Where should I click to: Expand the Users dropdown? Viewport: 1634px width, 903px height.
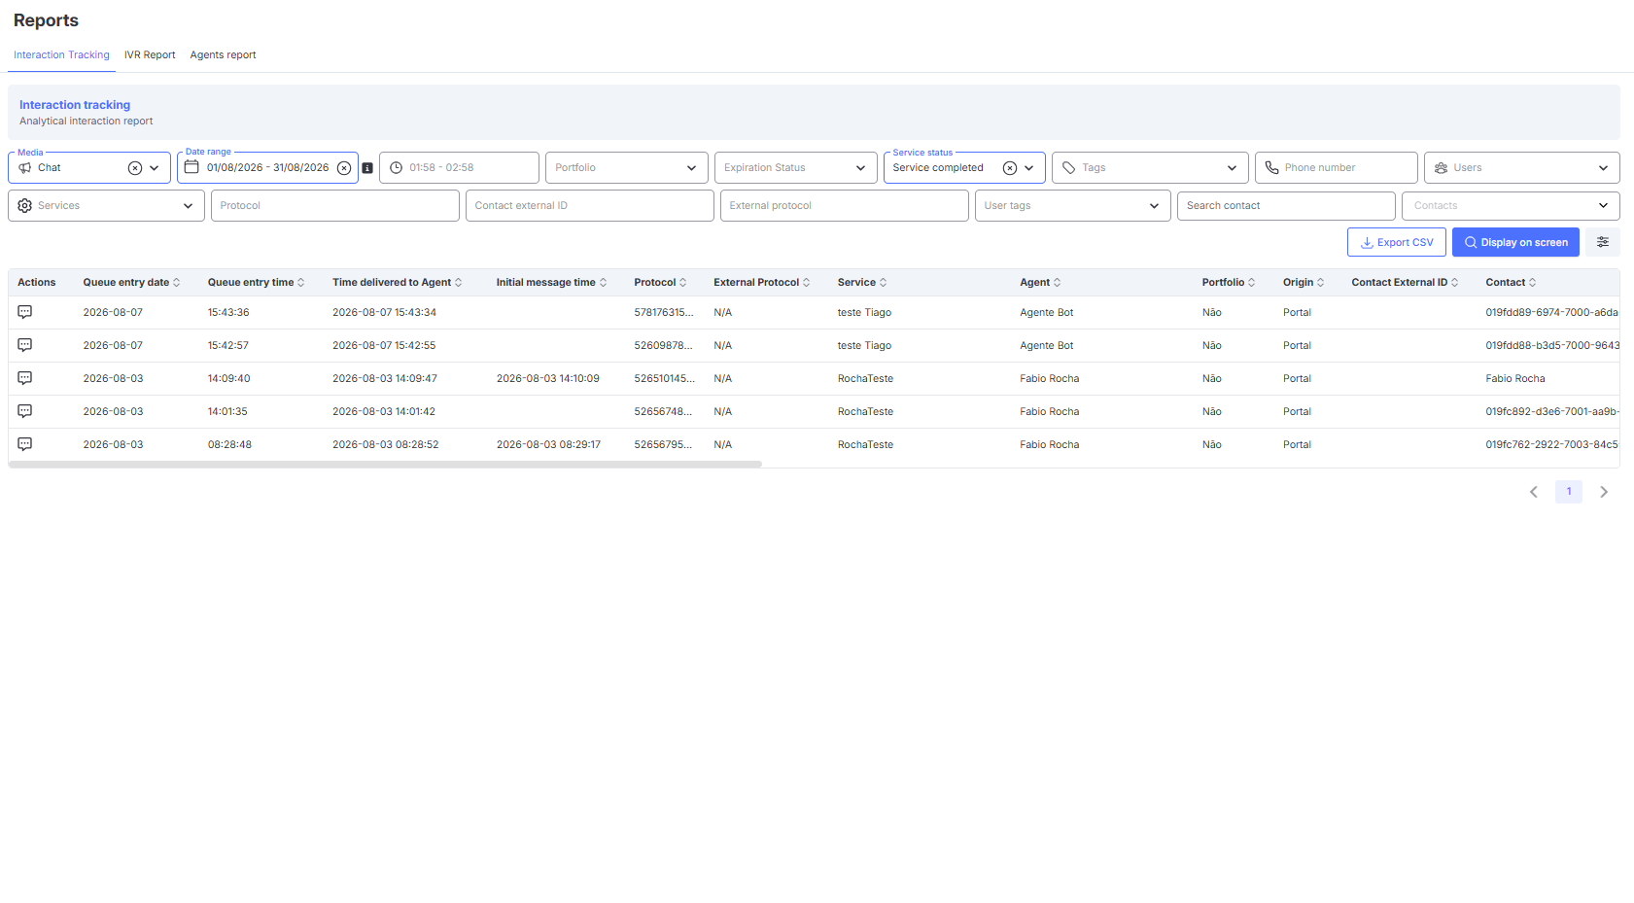point(1603,168)
